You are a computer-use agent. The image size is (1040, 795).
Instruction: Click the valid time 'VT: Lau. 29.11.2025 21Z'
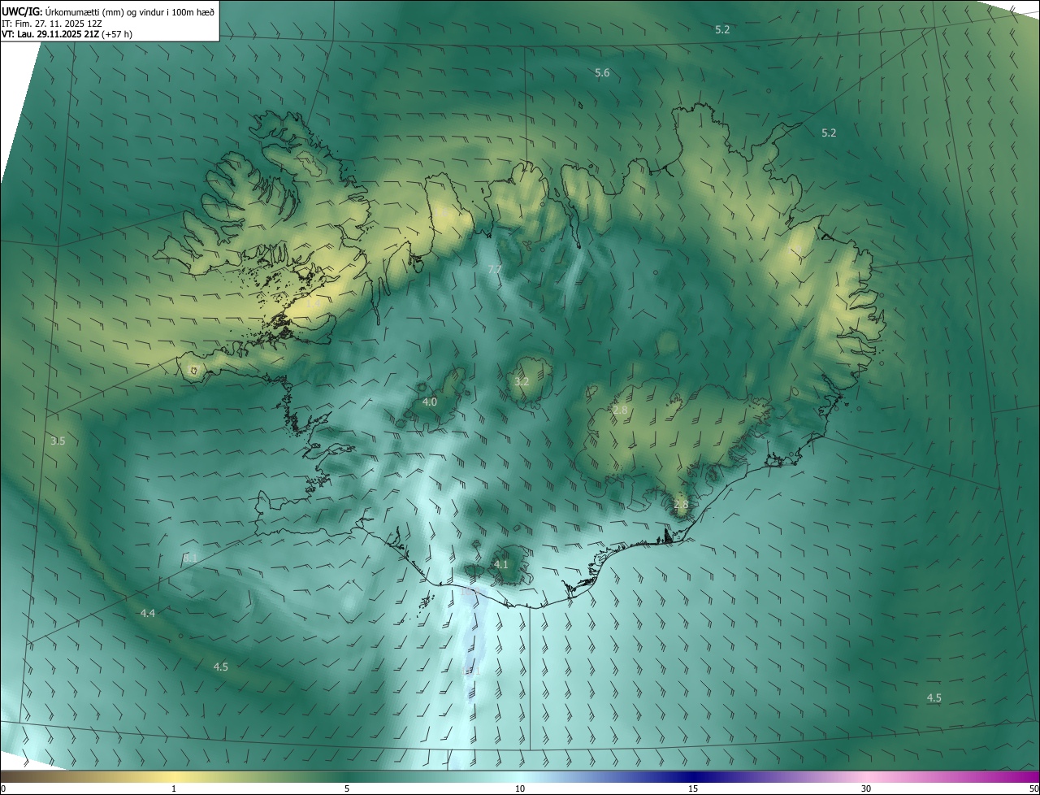pyautogui.click(x=50, y=34)
